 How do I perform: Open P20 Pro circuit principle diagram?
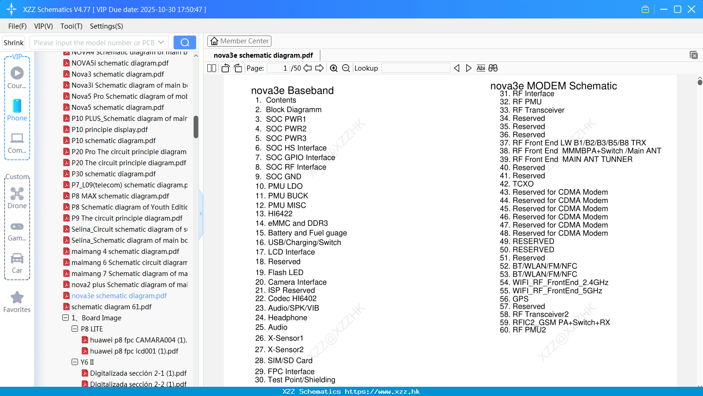[129, 151]
